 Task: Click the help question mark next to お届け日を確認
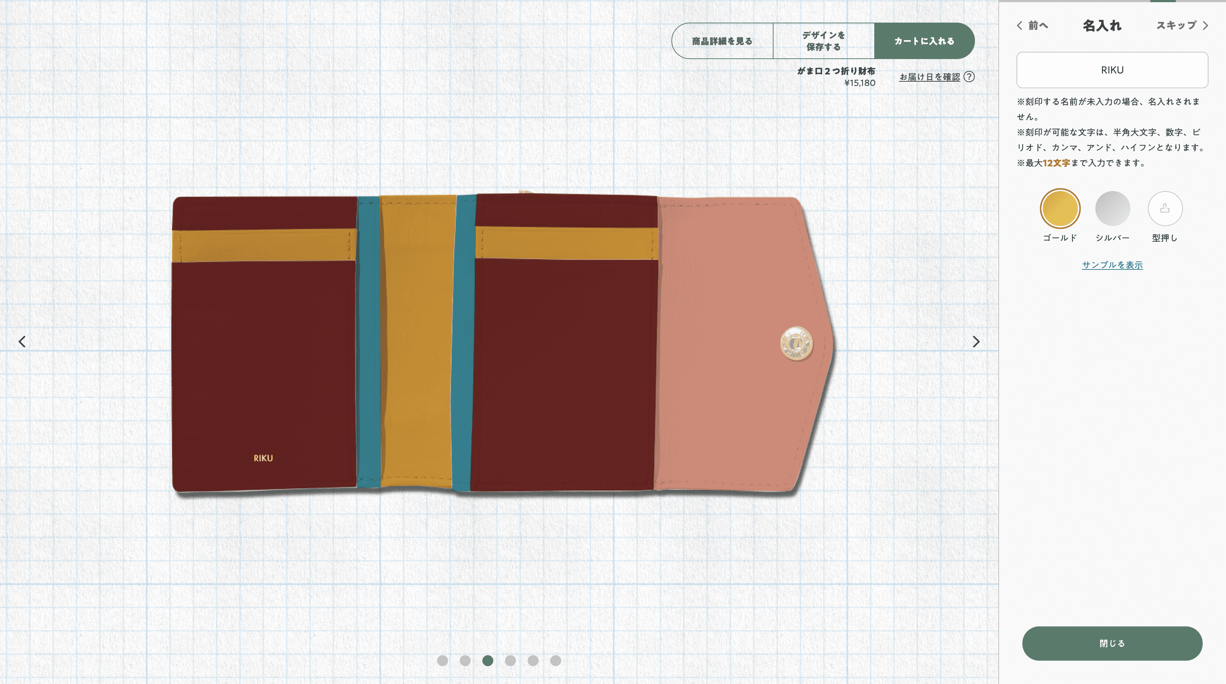(x=969, y=77)
